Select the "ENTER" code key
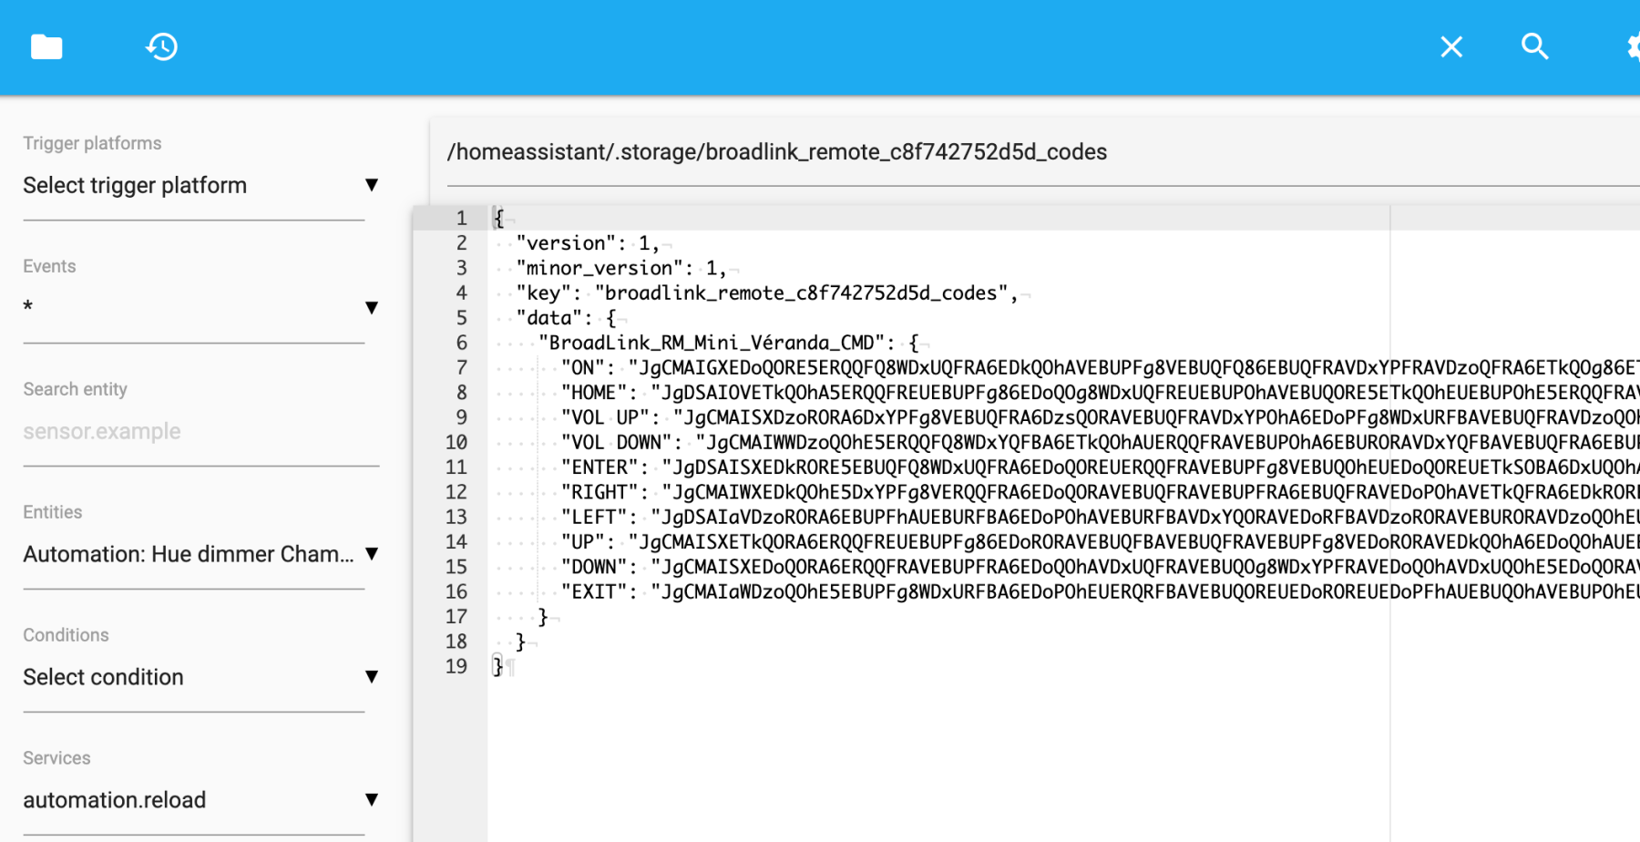1640x842 pixels. [600, 467]
